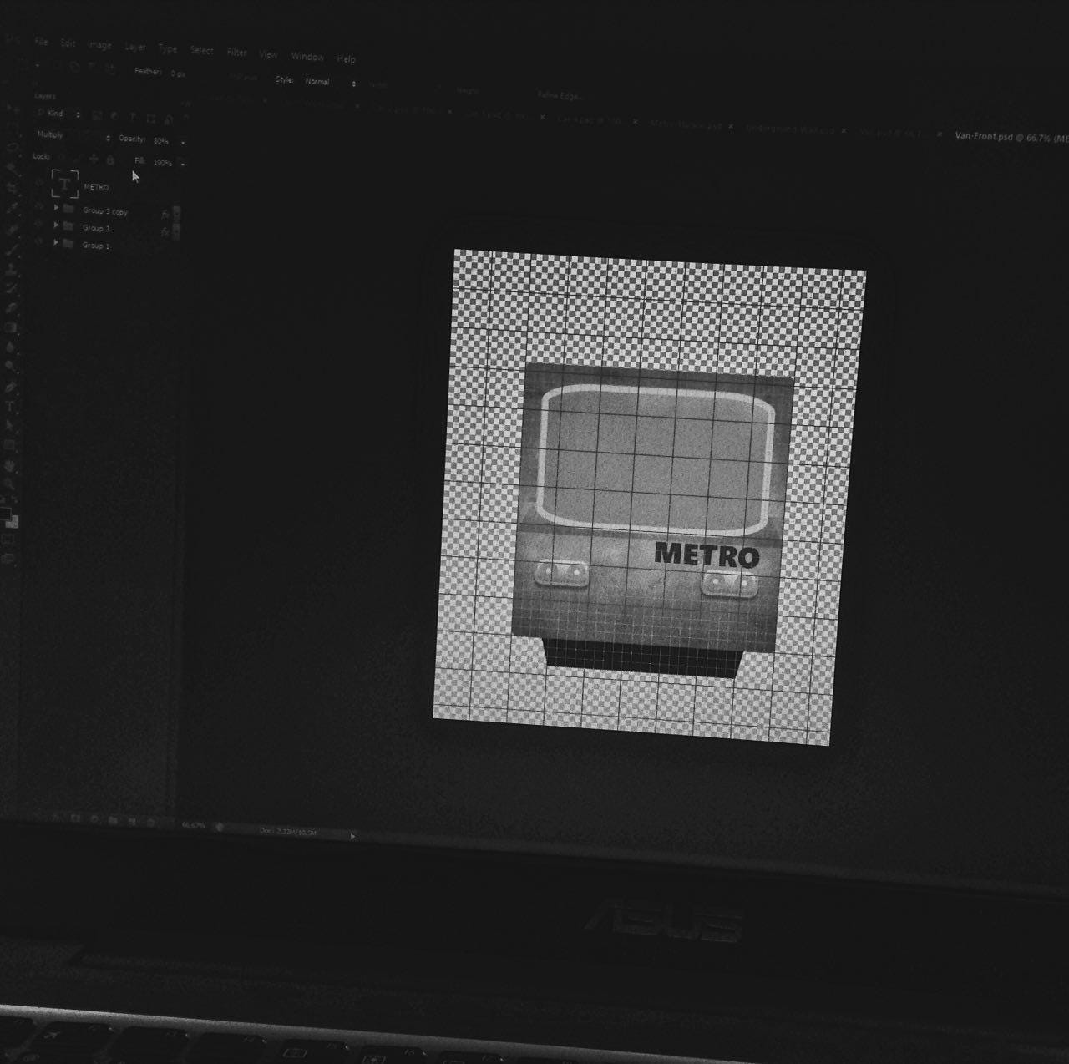1069x1064 pixels.
Task: Open the Filter menu
Action: point(237,52)
